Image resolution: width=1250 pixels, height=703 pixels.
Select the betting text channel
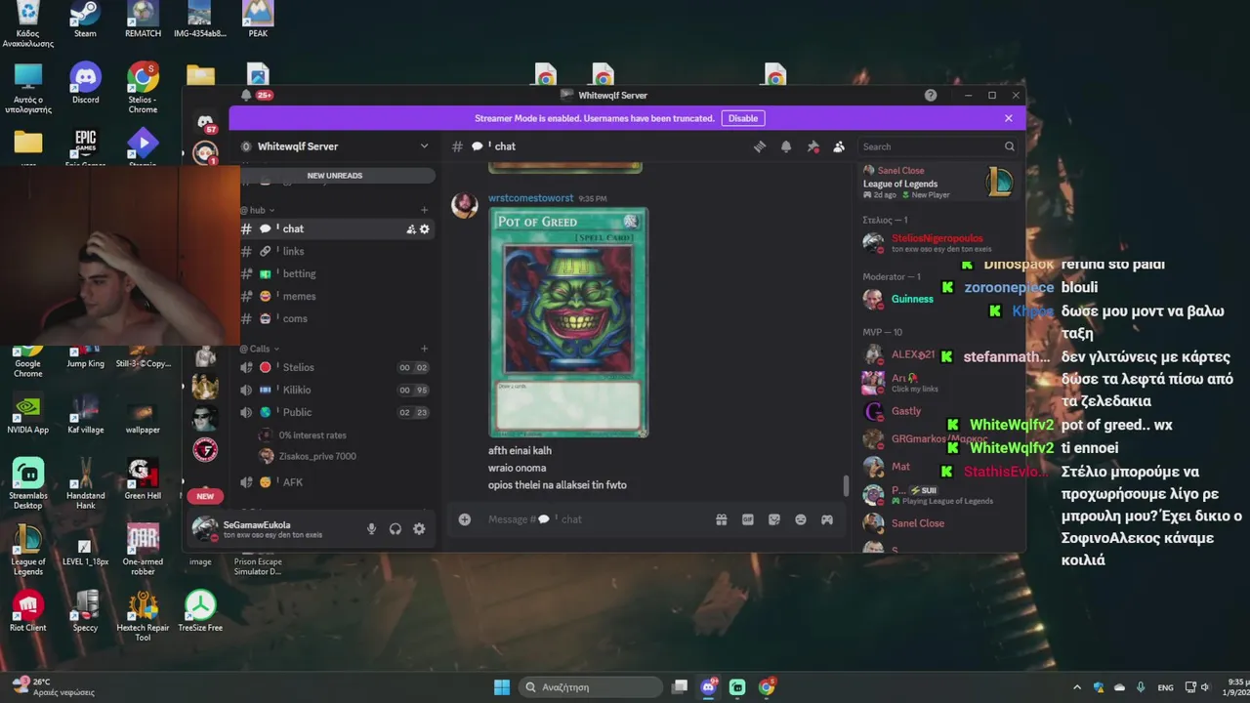[336, 273]
